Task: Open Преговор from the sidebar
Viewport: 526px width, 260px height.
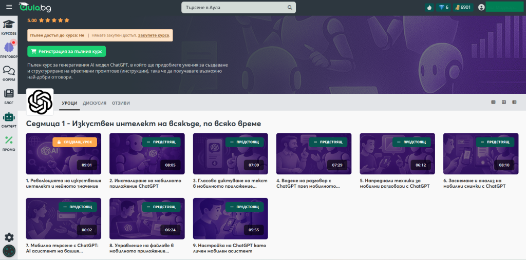Action: 9,50
